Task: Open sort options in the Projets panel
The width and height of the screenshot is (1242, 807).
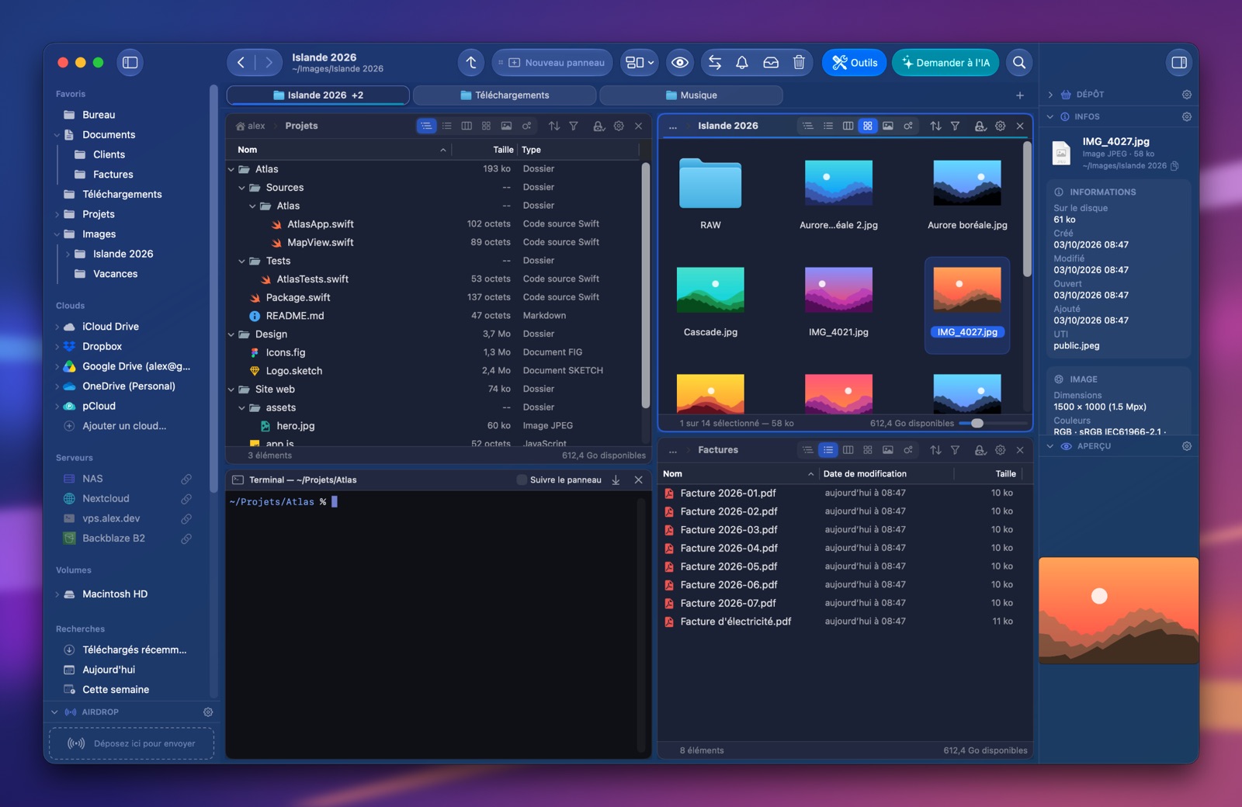Action: pos(554,126)
